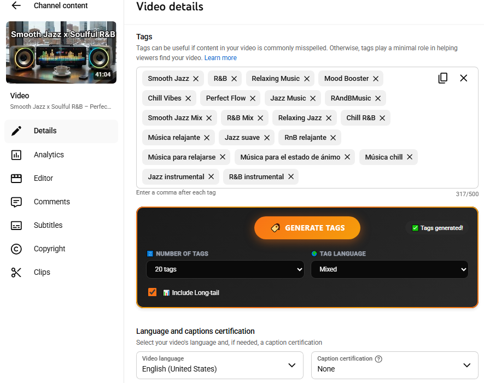The height and width of the screenshot is (383, 484).
Task: Open Analytics in the sidebar
Action: (49, 155)
